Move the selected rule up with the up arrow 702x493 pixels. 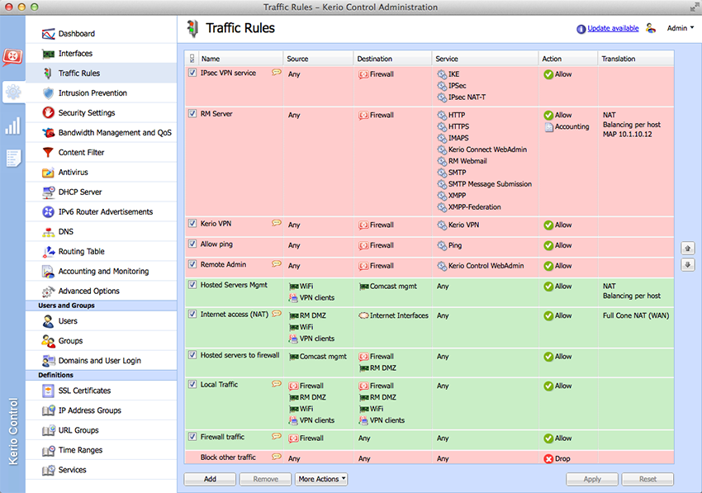point(688,248)
